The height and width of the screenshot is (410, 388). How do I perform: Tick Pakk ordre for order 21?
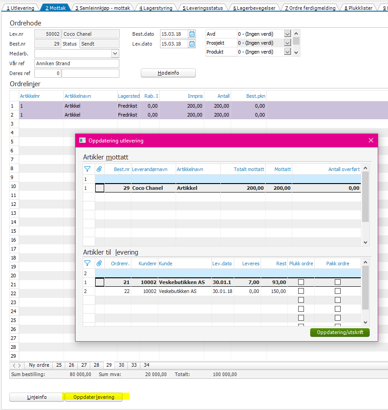(337, 282)
